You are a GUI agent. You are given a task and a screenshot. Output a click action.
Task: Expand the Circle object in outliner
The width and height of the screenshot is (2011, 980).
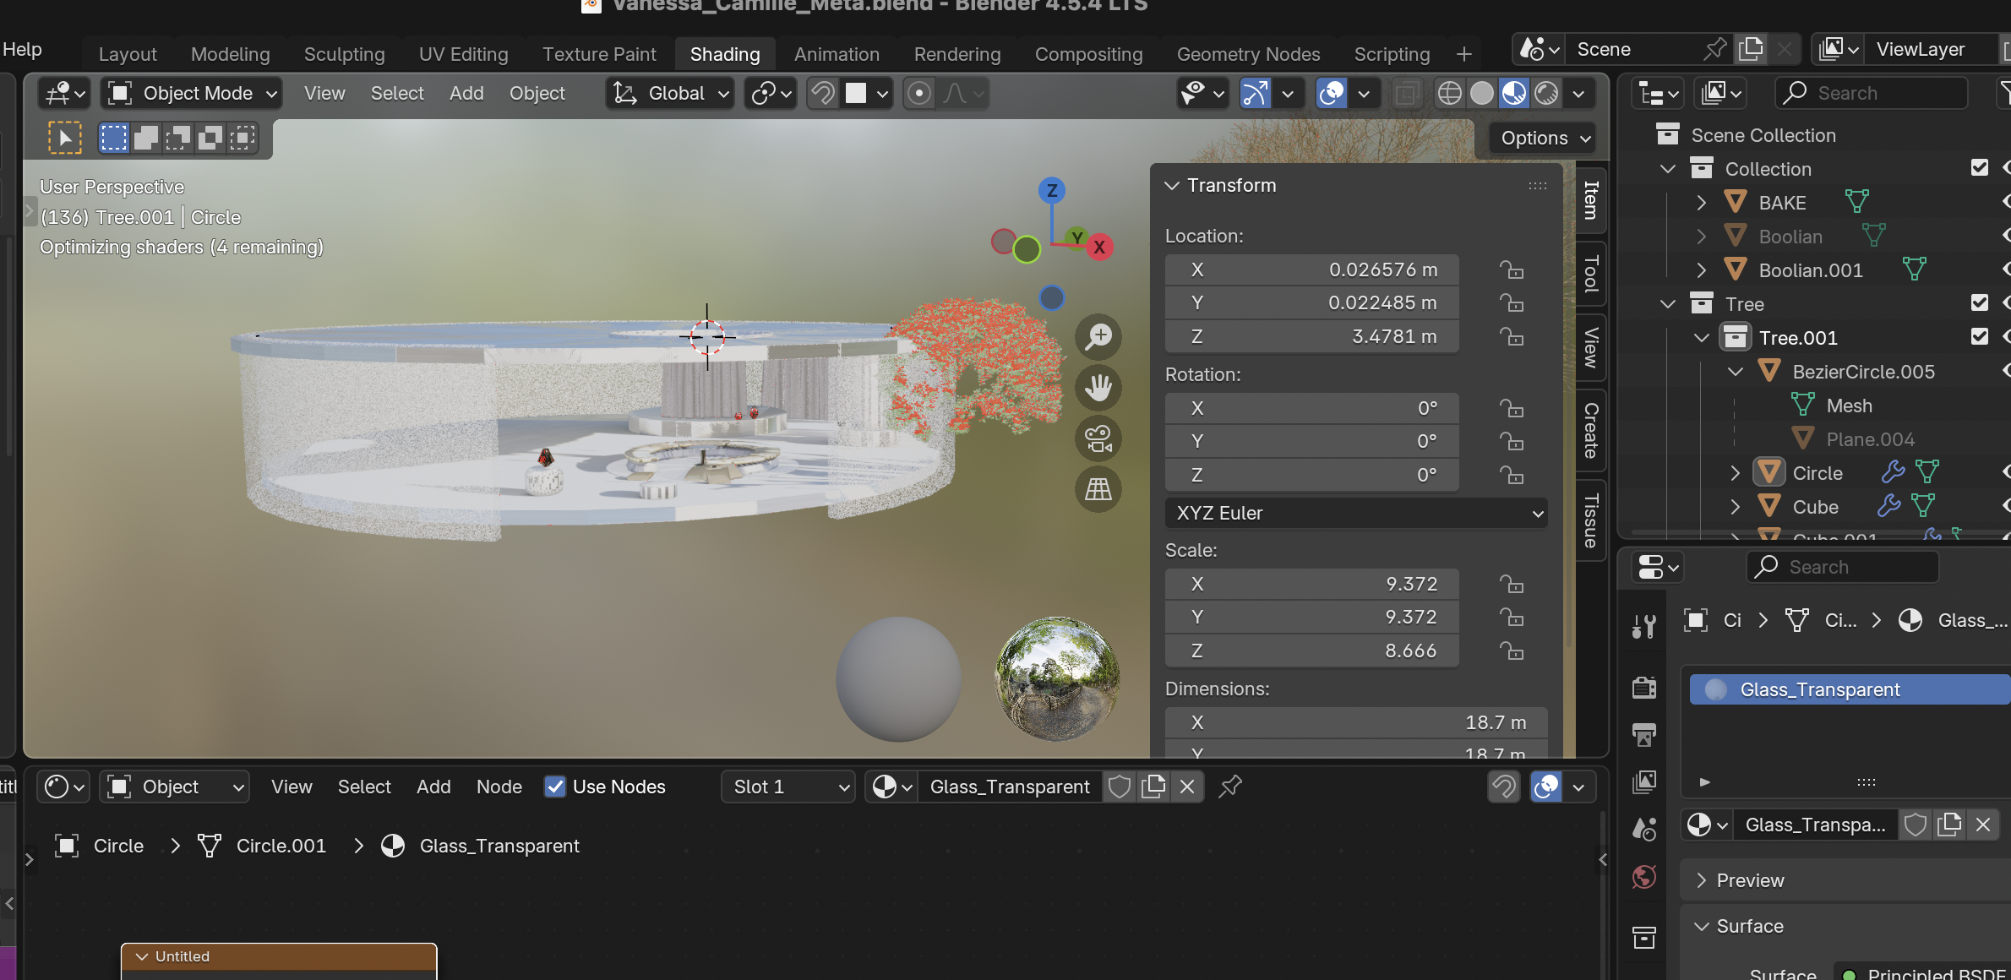pos(1736,473)
